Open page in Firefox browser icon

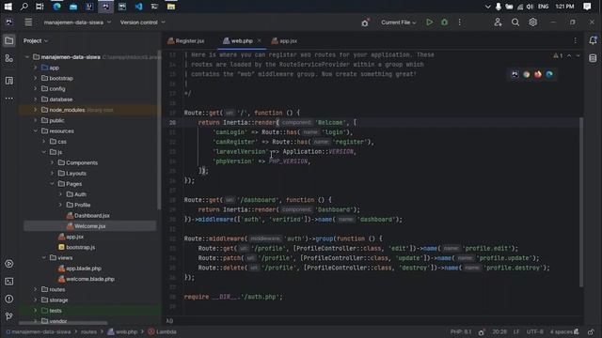(538, 74)
